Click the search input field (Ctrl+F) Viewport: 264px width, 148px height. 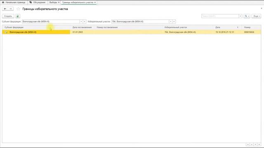point(220,16)
